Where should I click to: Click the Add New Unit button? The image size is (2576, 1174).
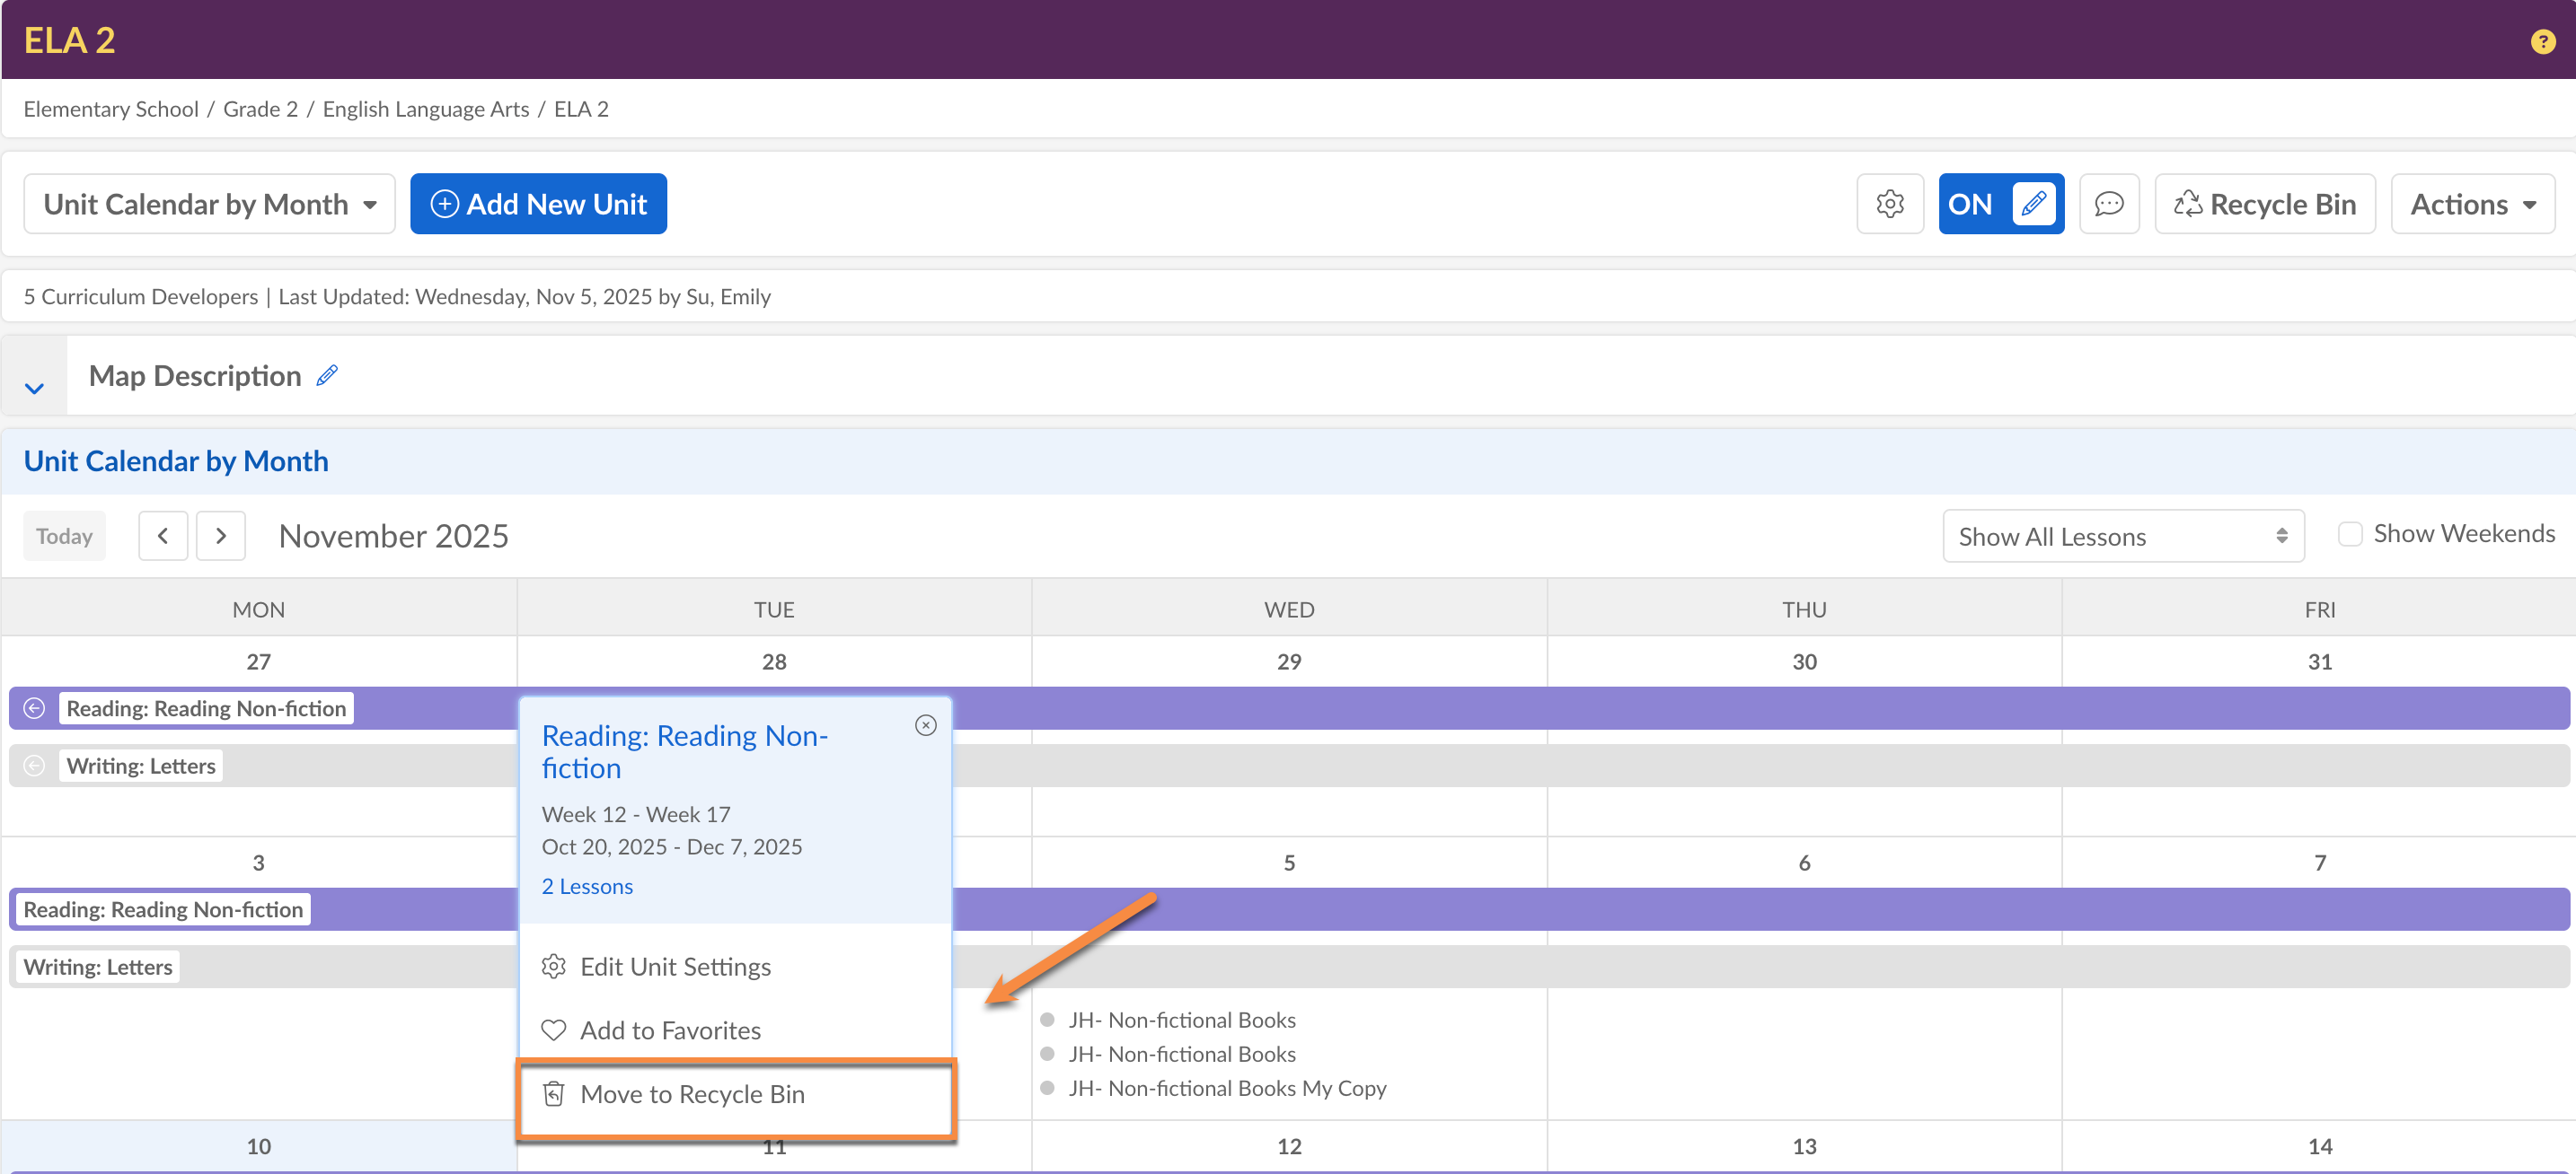click(x=538, y=204)
